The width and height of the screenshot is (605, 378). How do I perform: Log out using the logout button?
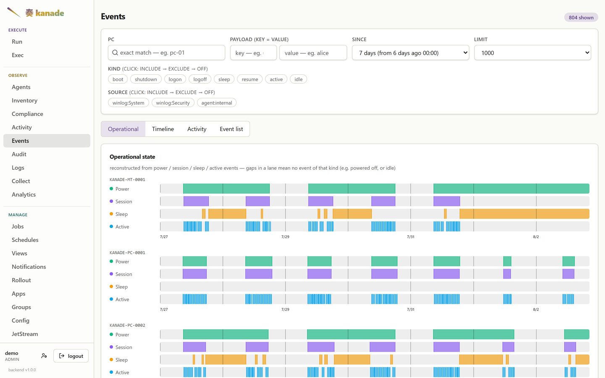click(71, 356)
